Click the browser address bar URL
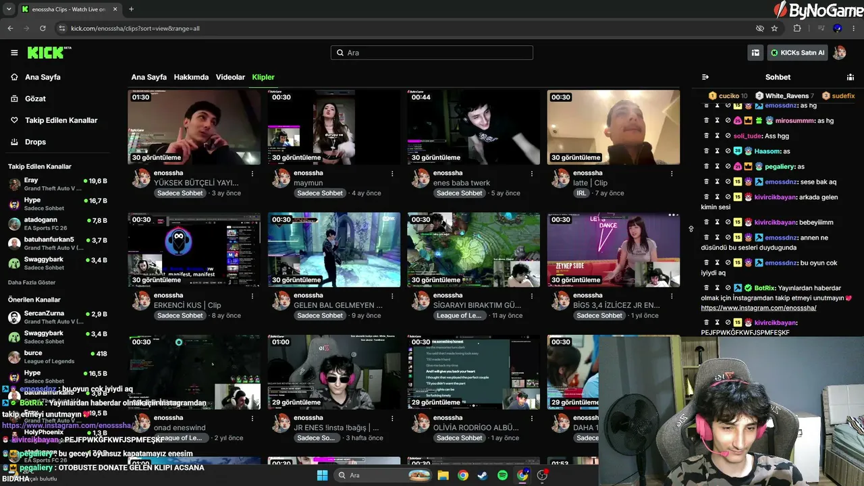The height and width of the screenshot is (486, 864). pyautogui.click(x=135, y=28)
